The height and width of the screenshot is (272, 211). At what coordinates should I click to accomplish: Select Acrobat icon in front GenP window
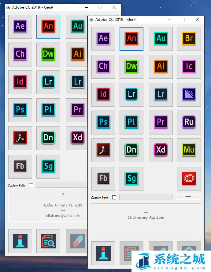[x=103, y=150]
